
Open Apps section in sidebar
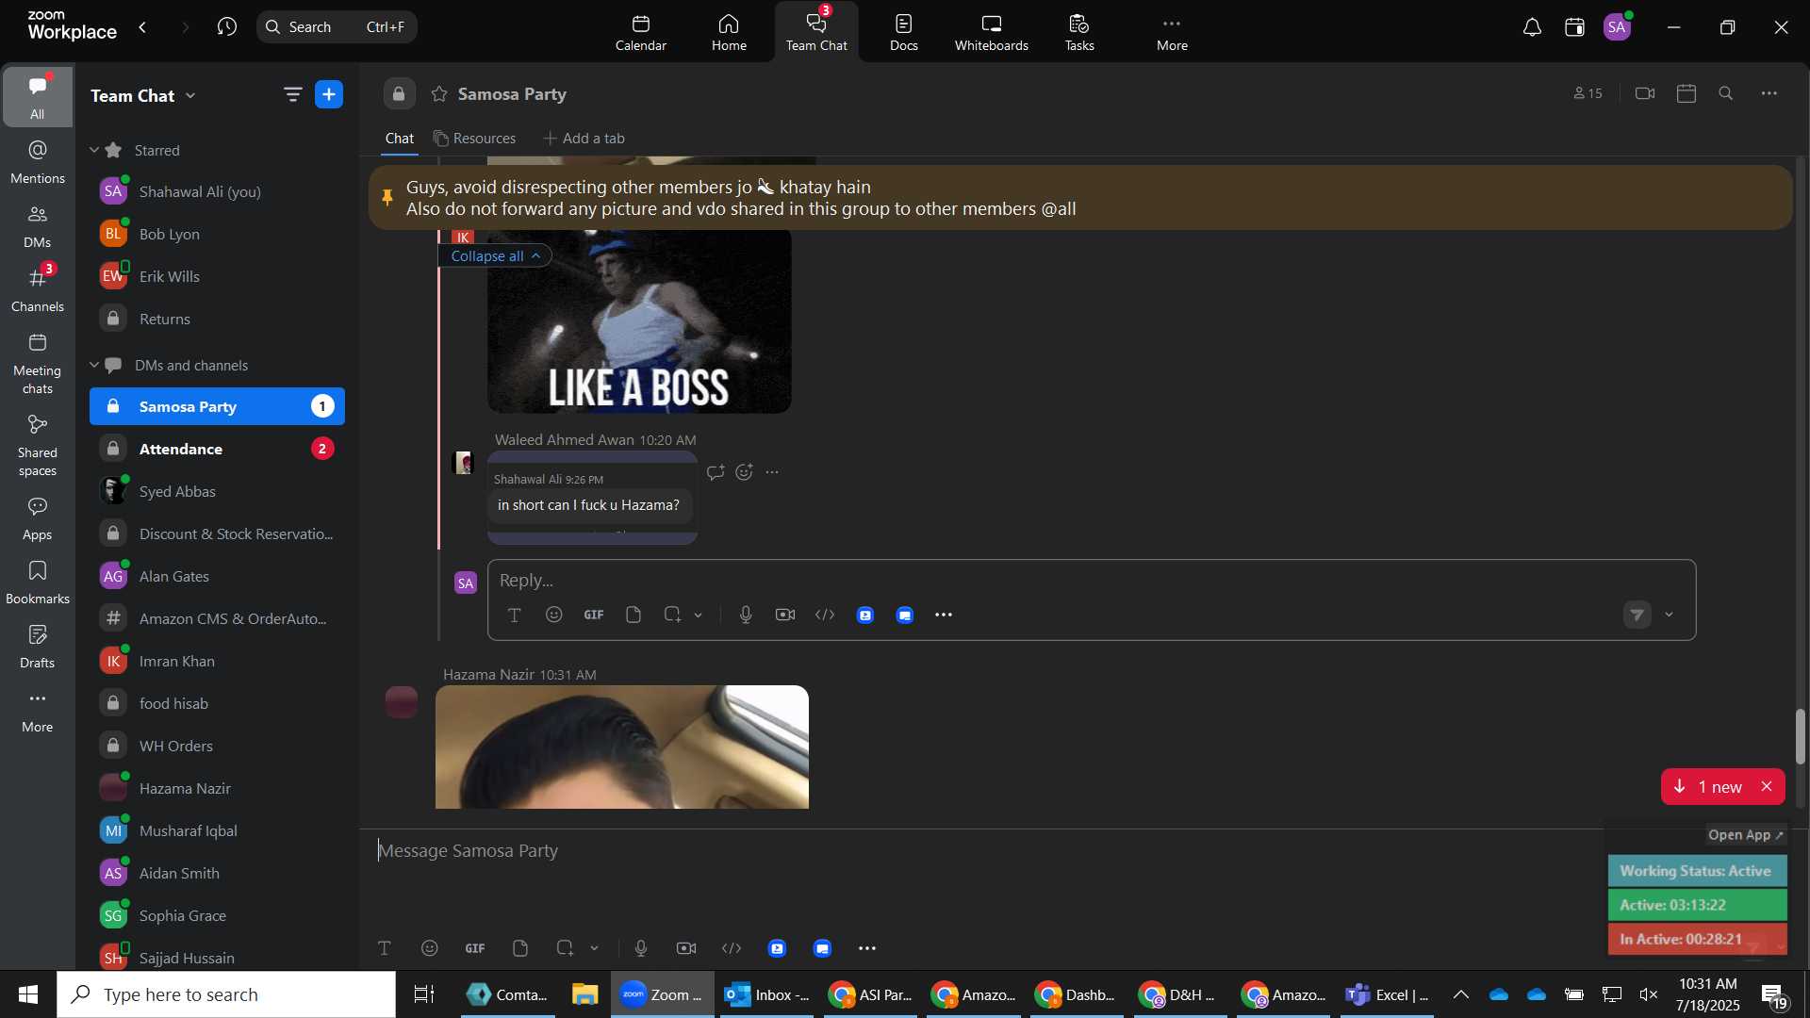point(38,518)
